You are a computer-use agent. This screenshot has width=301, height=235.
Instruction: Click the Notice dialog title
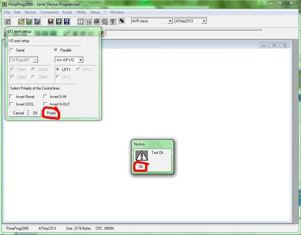[x=140, y=144]
